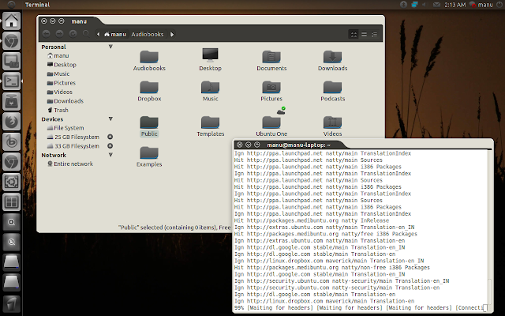Collapse the Devices section in sidebar
This screenshot has width=505, height=316.
[x=110, y=119]
